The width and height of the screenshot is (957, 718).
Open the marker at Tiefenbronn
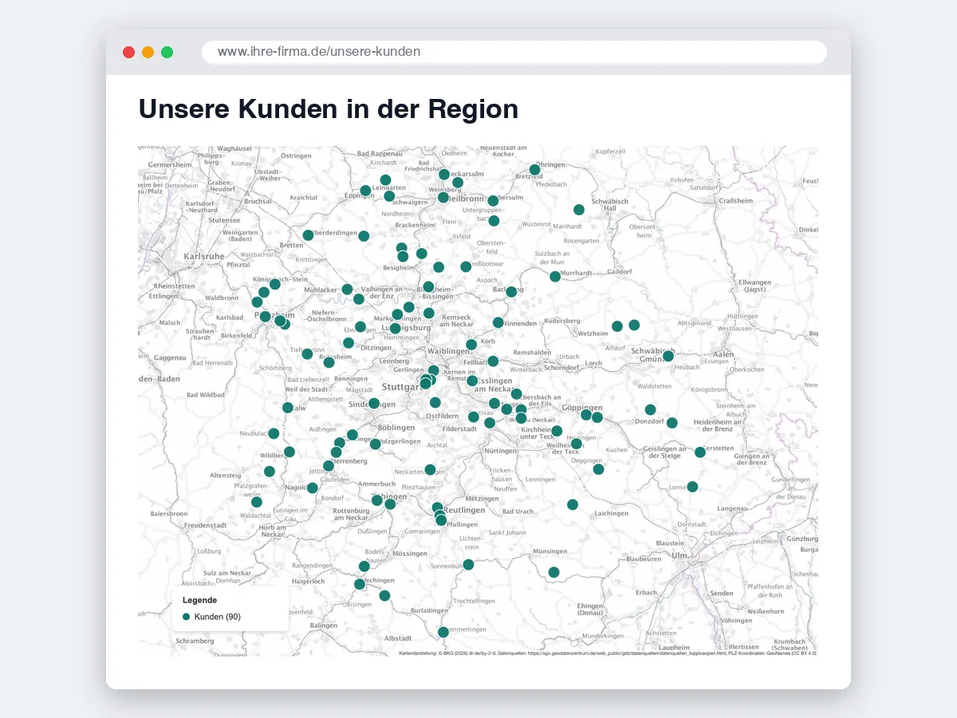pos(307,353)
